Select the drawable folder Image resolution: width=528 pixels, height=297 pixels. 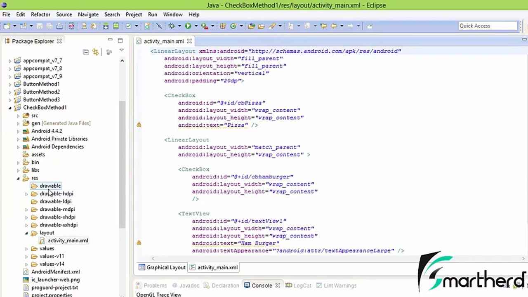(46, 186)
